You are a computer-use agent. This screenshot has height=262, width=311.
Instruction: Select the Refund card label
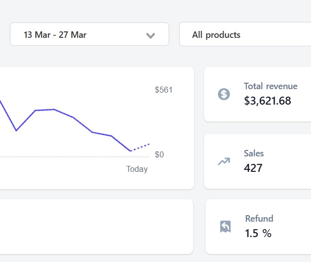pos(259,219)
